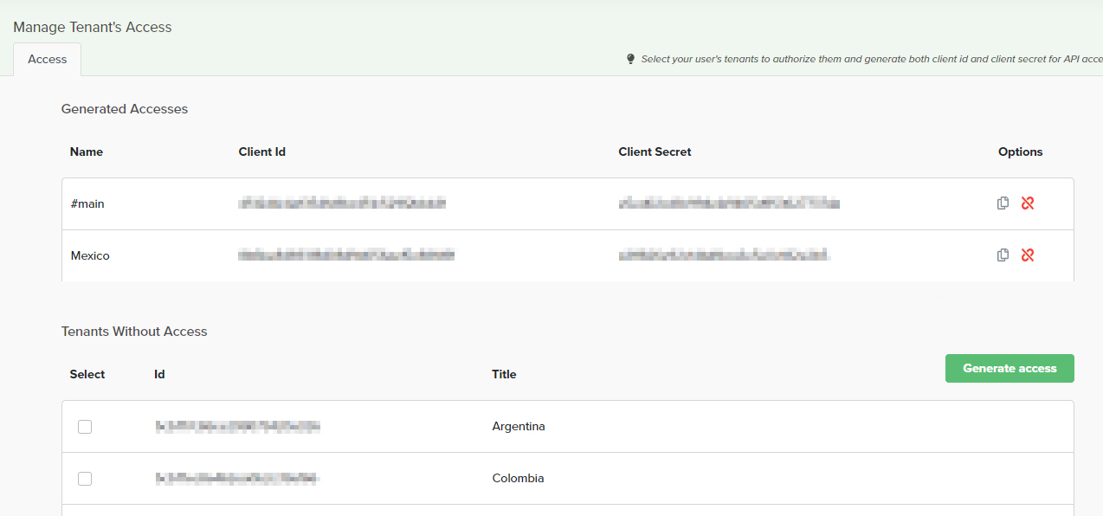Click the Argentina tenant title

click(x=519, y=427)
